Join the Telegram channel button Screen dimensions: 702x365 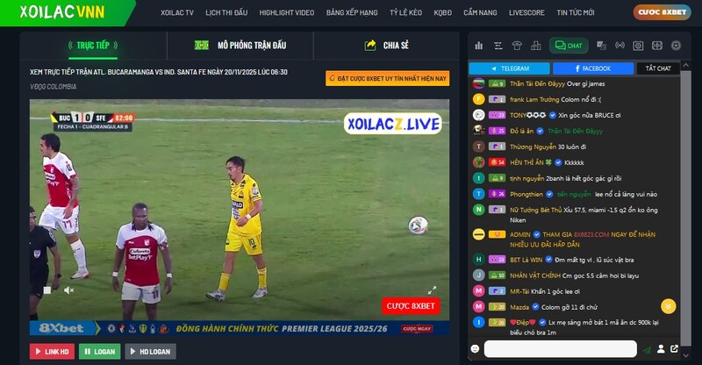click(510, 68)
